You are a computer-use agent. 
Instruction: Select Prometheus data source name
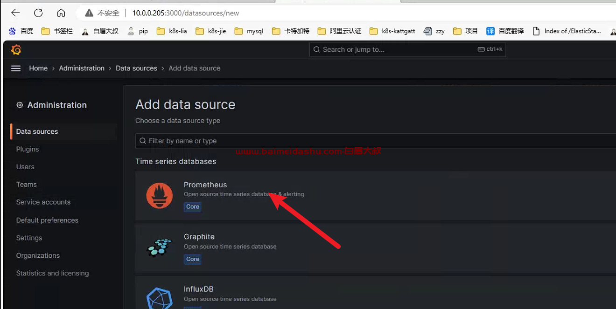pyautogui.click(x=205, y=185)
